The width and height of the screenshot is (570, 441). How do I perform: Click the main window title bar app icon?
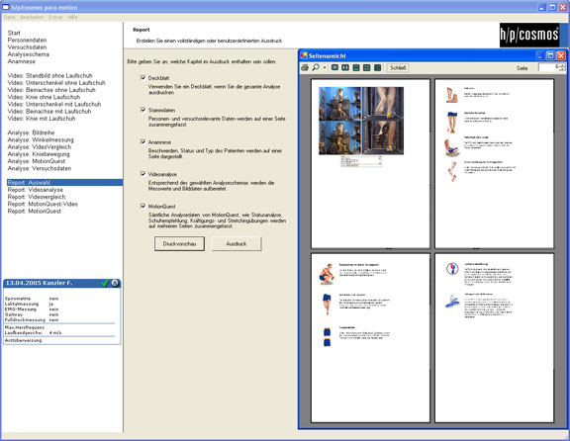pos(6,7)
